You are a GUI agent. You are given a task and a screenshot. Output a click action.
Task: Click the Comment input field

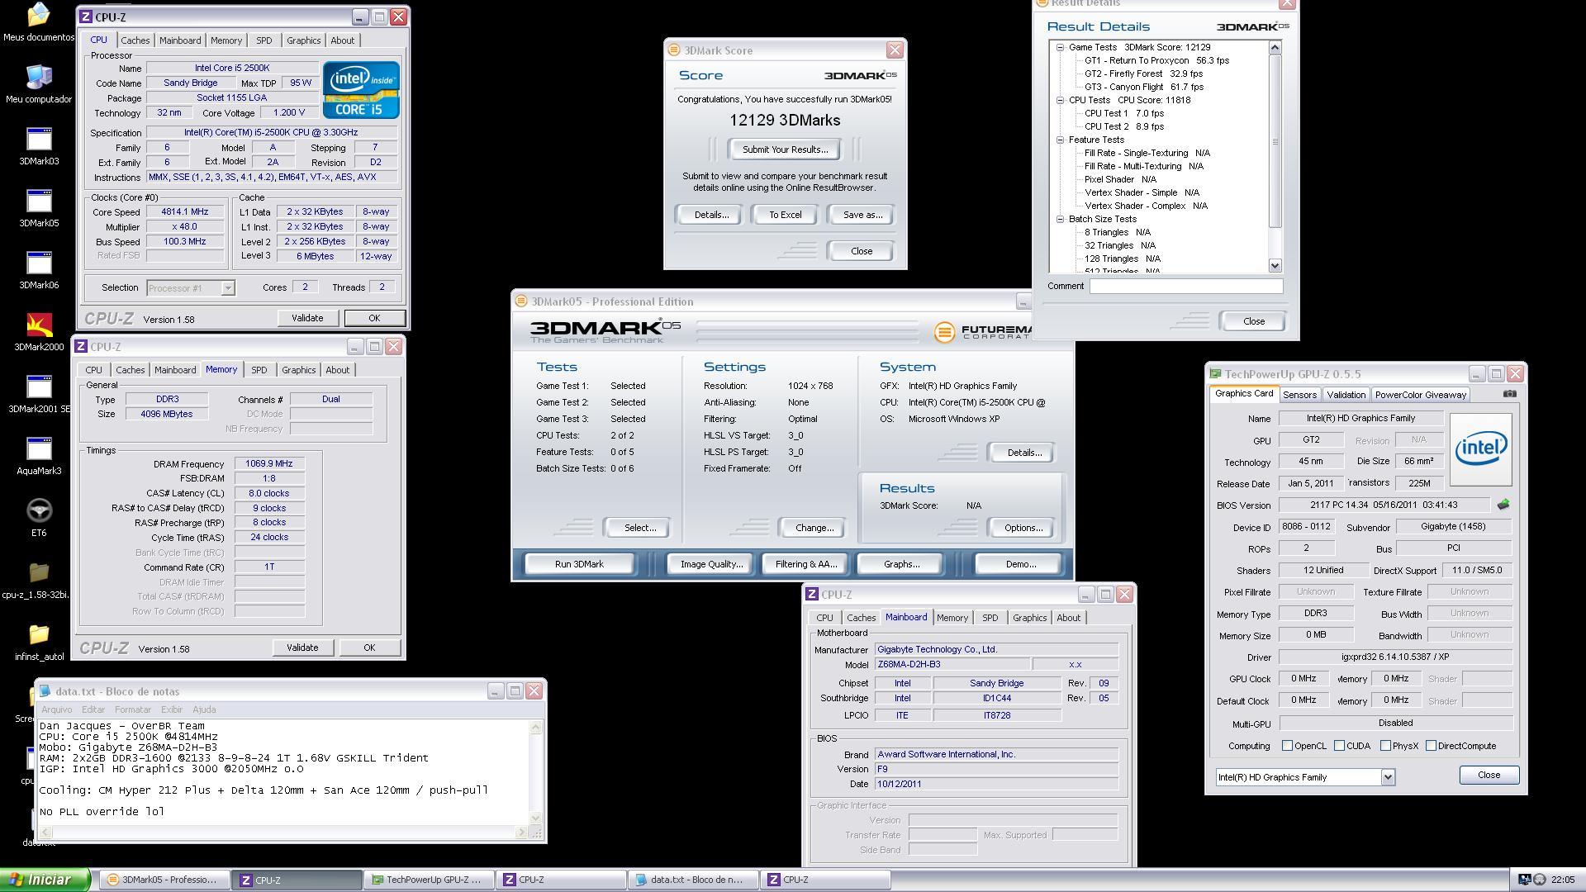1185,286
